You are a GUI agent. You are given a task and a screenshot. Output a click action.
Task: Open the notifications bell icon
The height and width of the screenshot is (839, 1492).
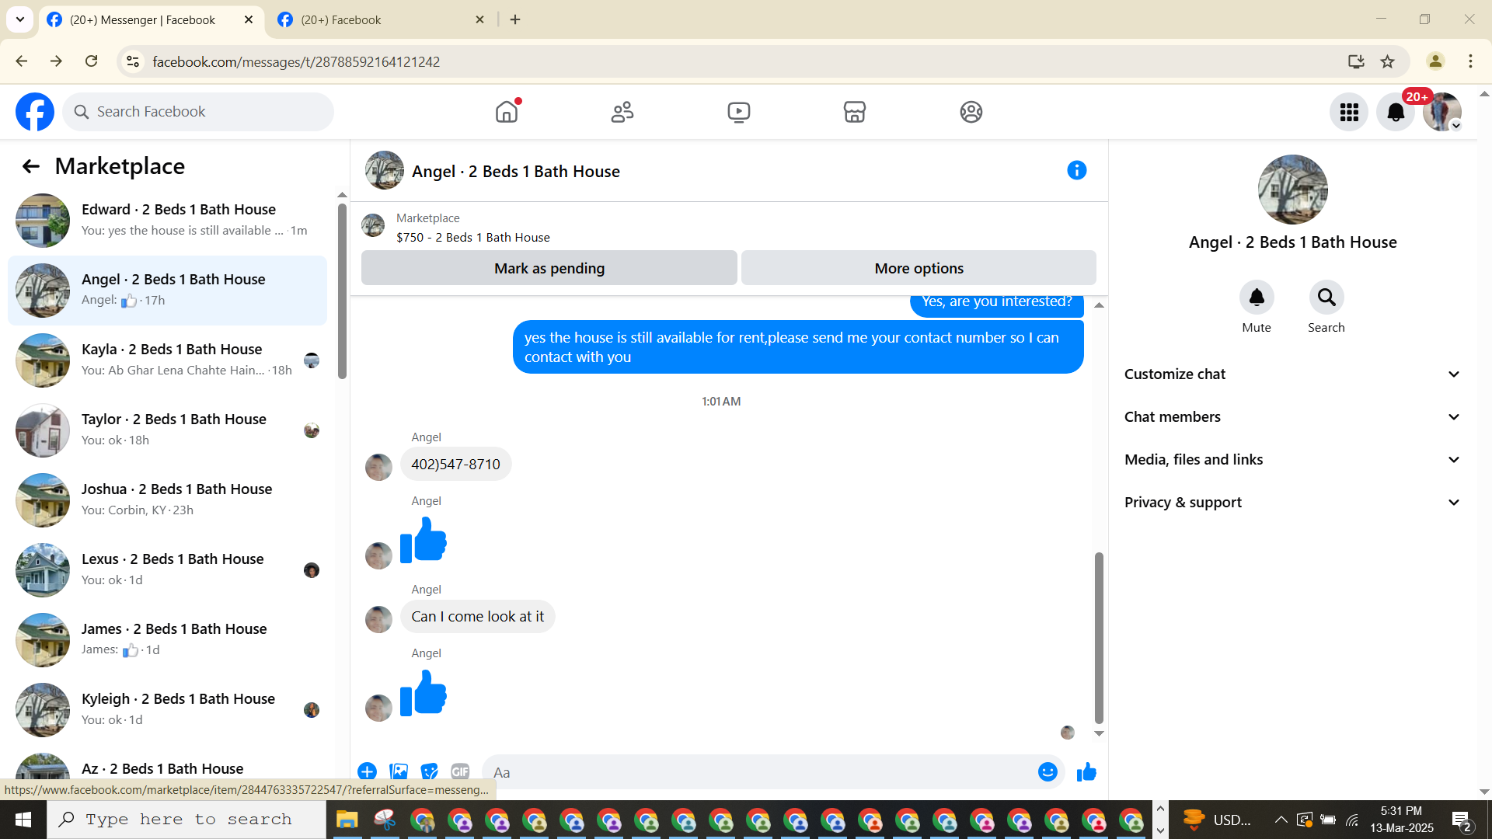tap(1395, 113)
